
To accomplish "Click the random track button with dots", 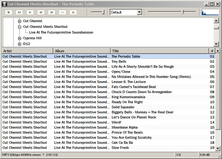I will [62, 12].
